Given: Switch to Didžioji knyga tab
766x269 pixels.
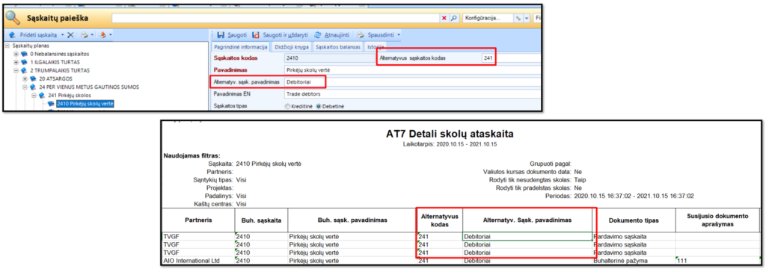Looking at the screenshot, I should click(291, 47).
